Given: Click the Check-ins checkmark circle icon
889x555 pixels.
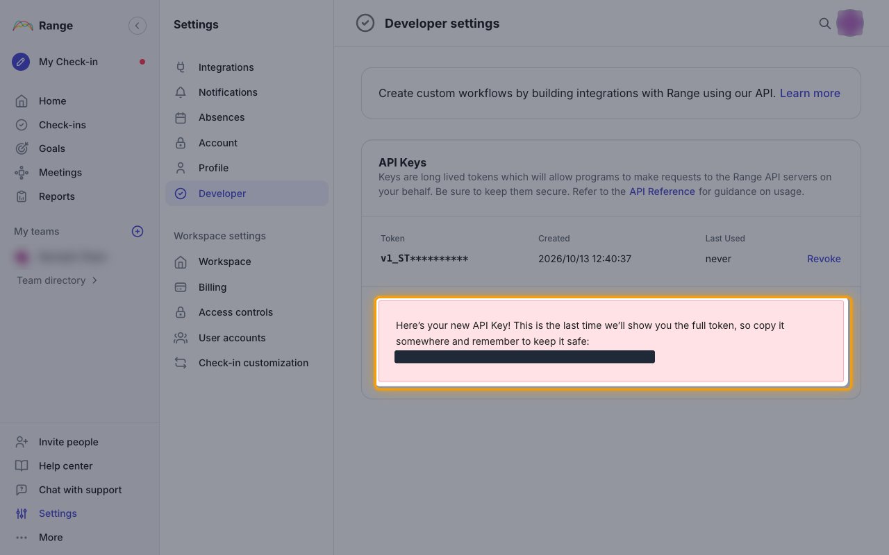Looking at the screenshot, I should click(x=22, y=125).
